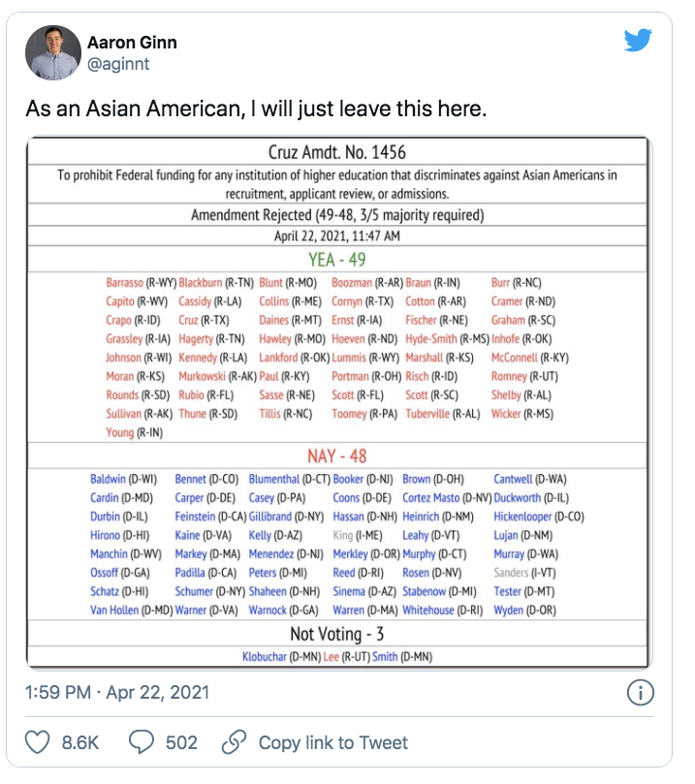The height and width of the screenshot is (784, 695).
Task: Click the Not Voting - 3 heading
Action: click(336, 634)
